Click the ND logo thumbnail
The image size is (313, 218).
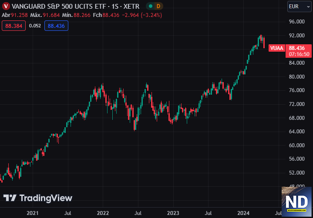pyautogui.click(x=296, y=201)
